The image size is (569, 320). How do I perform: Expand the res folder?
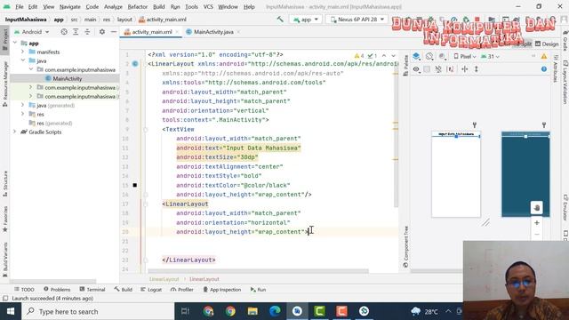(x=23, y=114)
